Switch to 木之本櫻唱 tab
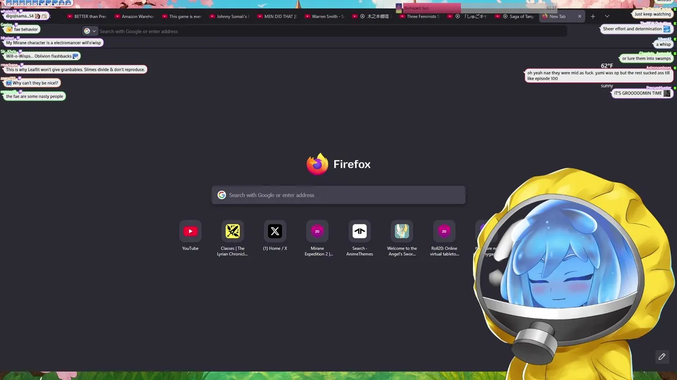The image size is (677, 380). [372, 16]
